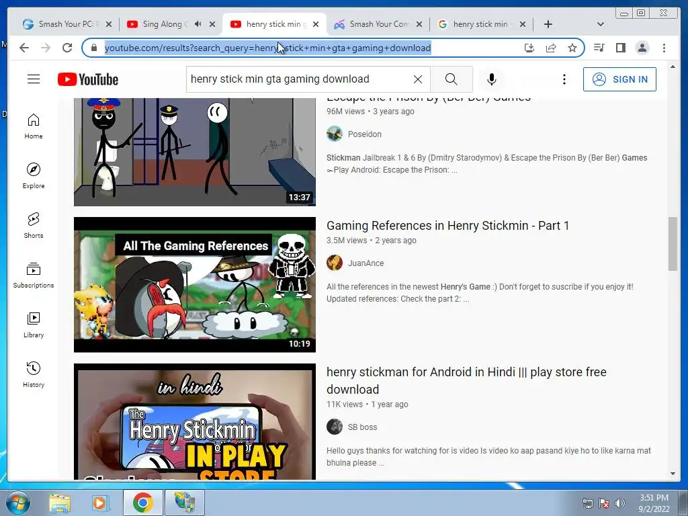Open History in YouTube sidebar
This screenshot has height=516, width=688.
tap(34, 374)
